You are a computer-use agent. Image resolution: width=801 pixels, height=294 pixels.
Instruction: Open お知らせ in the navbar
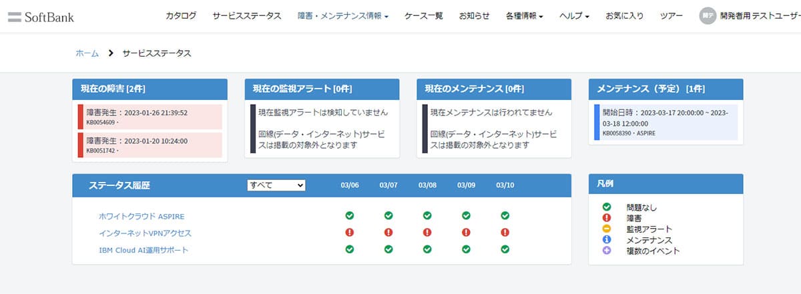[x=474, y=16]
